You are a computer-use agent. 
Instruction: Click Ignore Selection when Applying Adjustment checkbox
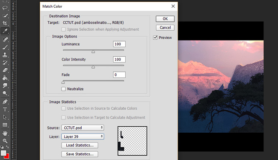(63, 29)
